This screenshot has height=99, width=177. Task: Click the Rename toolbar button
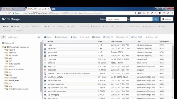[x=95, y=26]
